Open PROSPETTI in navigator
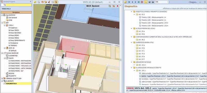This screenshot has width=207, height=93. click(12, 76)
